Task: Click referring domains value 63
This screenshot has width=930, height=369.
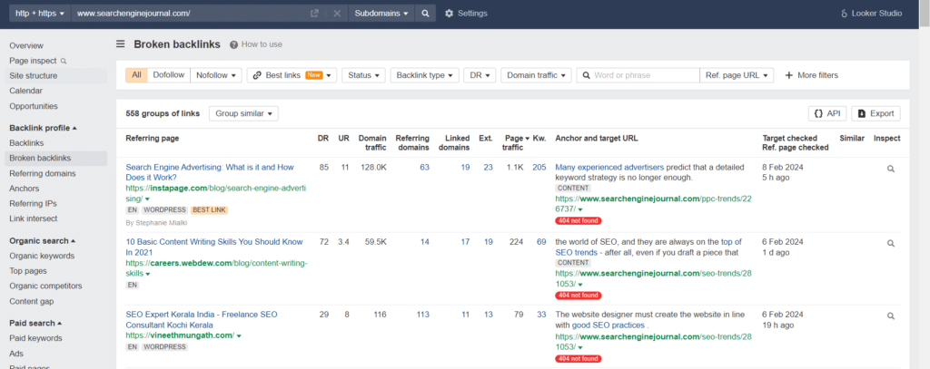Action: click(424, 167)
